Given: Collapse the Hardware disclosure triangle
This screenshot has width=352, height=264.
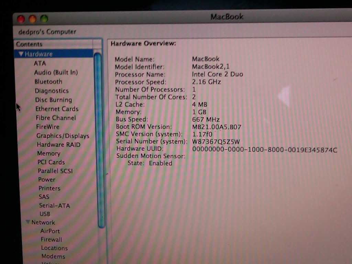Looking at the screenshot, I should [x=21, y=54].
